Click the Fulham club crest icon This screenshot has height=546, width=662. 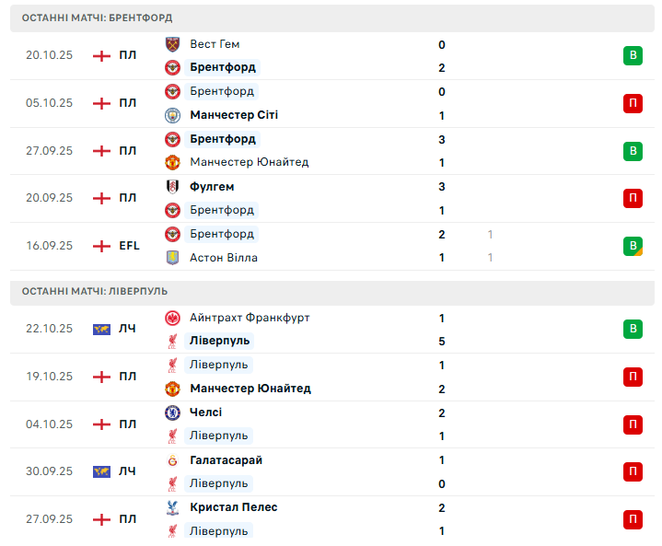[x=172, y=186]
